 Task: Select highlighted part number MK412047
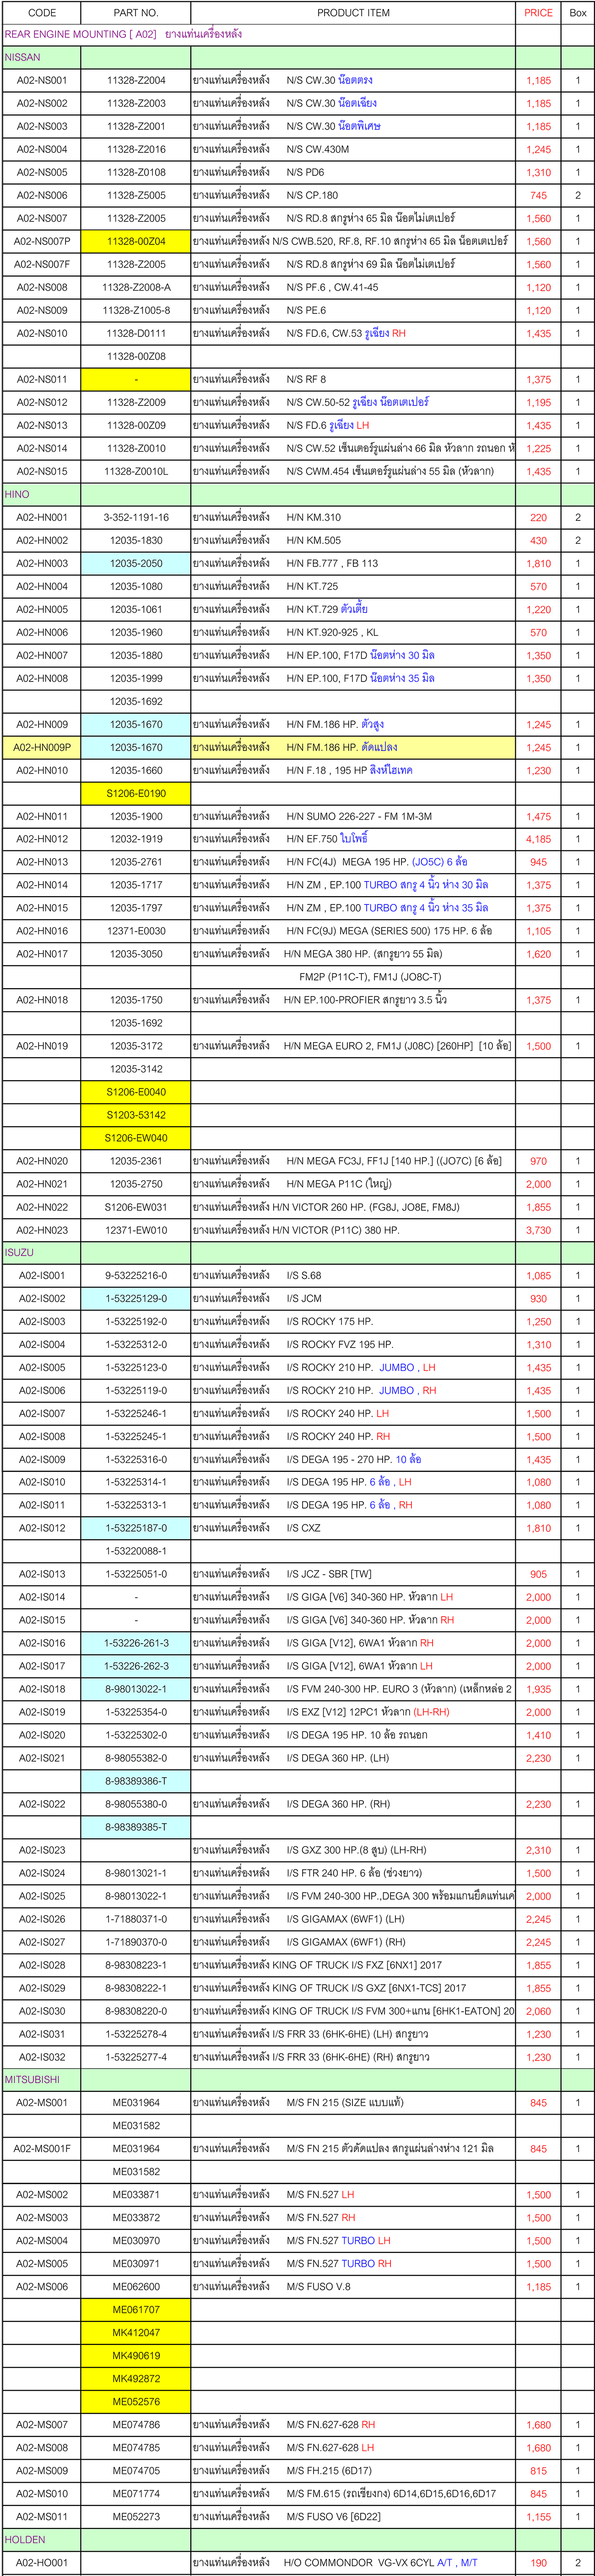pos(136,2332)
